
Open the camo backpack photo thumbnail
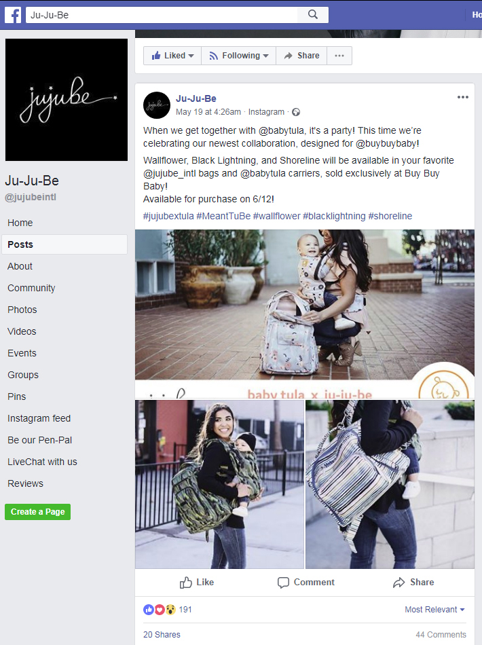[219, 484]
